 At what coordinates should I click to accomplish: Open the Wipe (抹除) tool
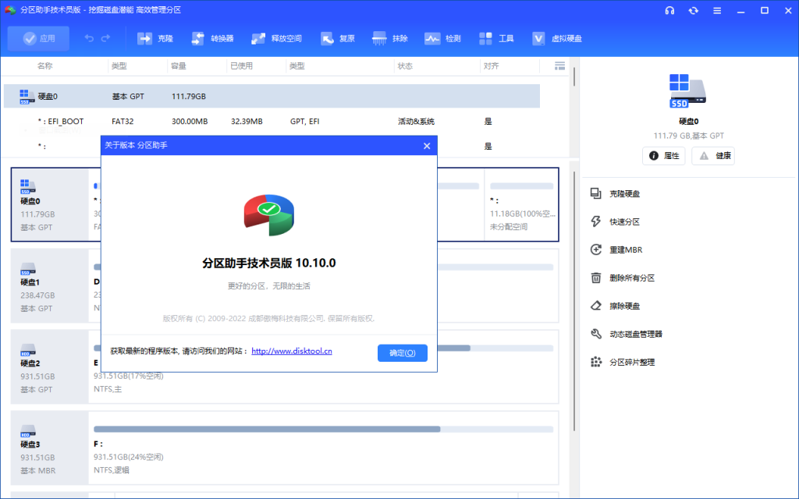coord(390,38)
